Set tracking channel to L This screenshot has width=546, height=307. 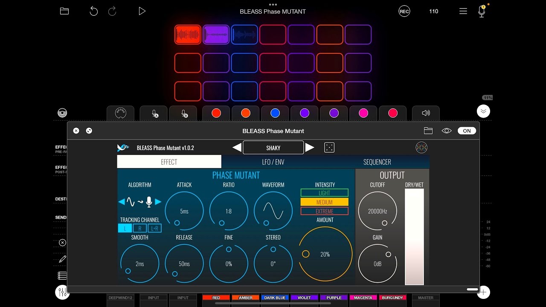point(125,229)
